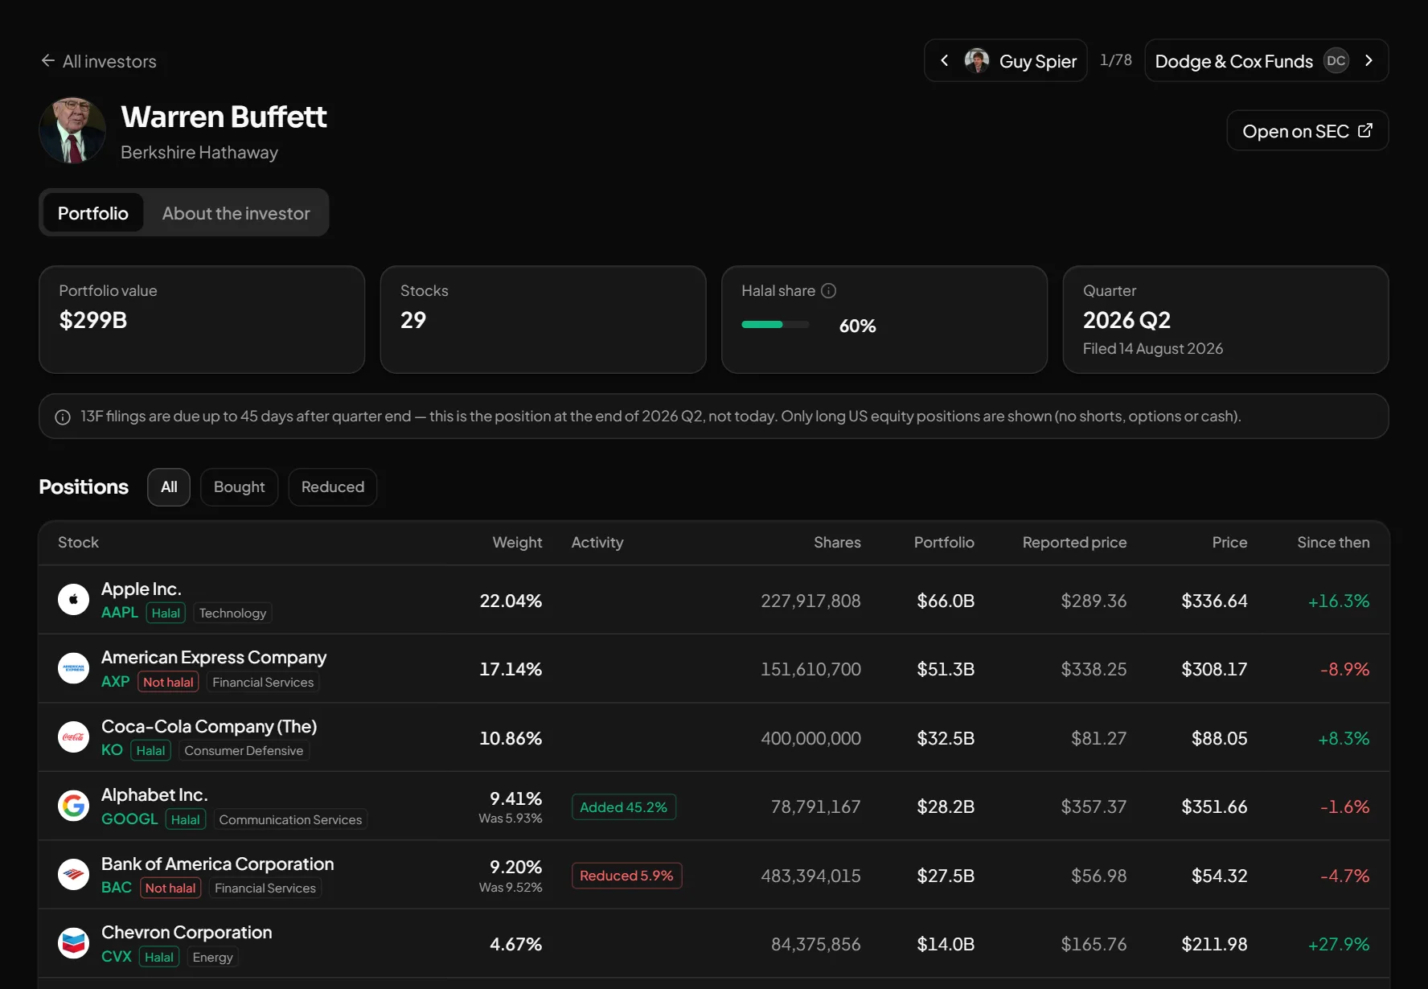
Task: Go back via the All investors arrow
Action: coord(48,61)
